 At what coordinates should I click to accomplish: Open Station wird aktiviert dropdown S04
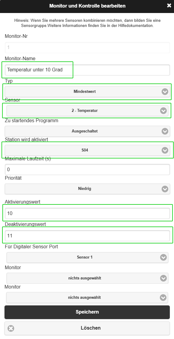pos(87,150)
